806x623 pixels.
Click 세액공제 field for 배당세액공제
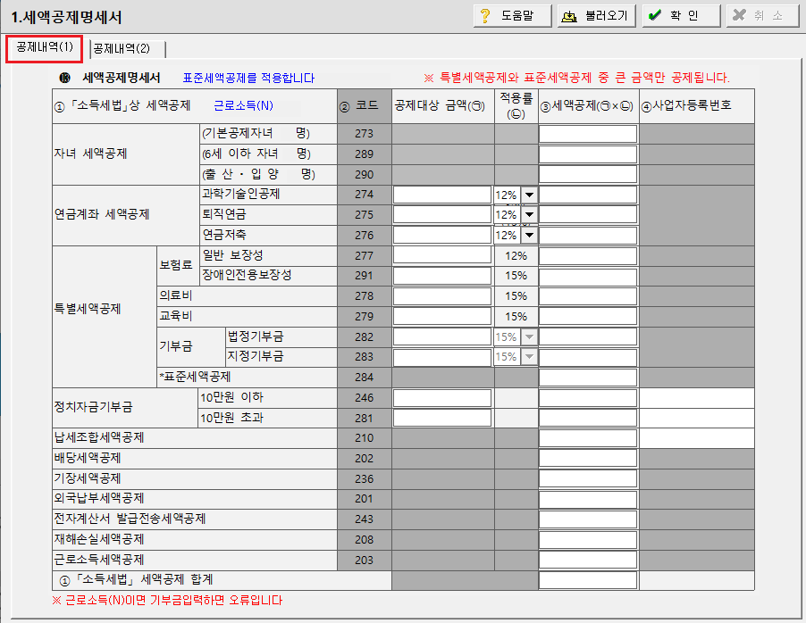pos(588,459)
